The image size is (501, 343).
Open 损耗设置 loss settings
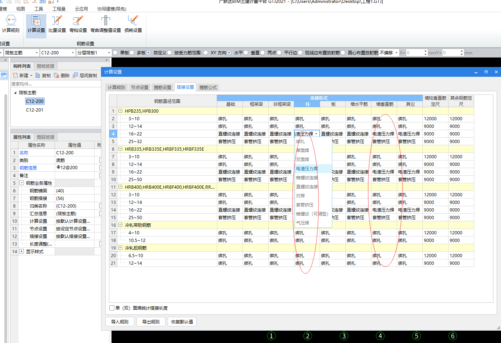tap(133, 25)
